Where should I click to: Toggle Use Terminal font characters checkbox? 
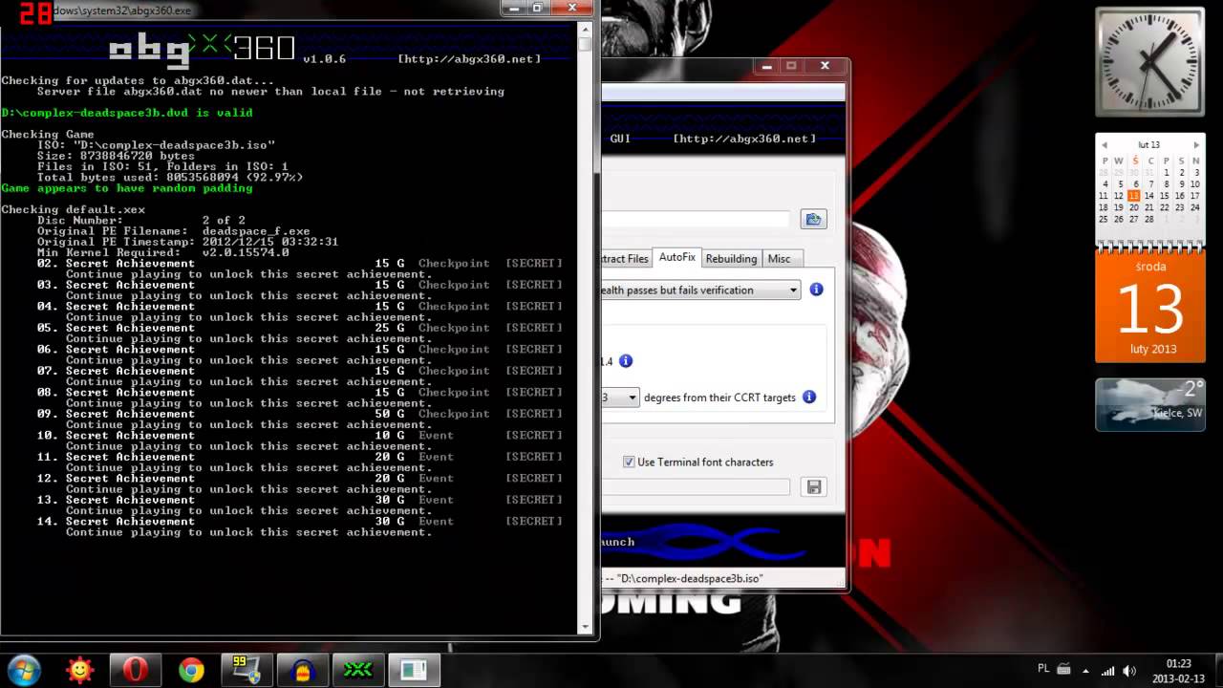coord(629,462)
